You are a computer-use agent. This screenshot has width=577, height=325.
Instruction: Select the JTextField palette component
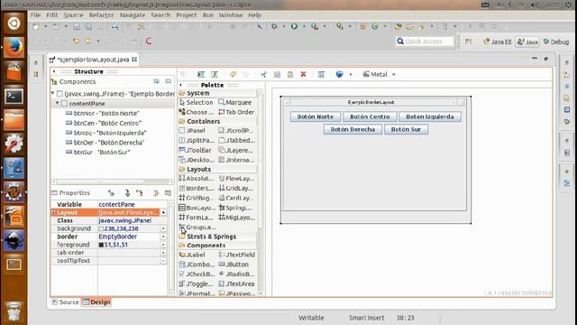pyautogui.click(x=236, y=255)
